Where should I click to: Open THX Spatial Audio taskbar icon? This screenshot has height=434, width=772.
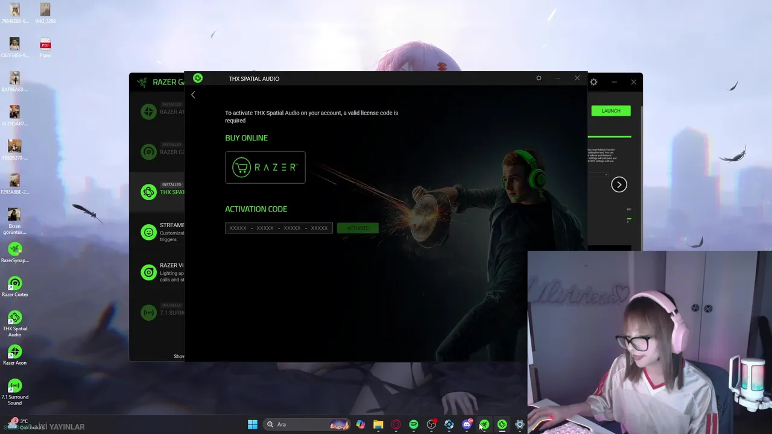[502, 424]
